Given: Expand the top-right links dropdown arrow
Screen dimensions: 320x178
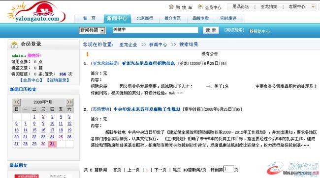Looking at the screenshot, I should [x=313, y=7].
